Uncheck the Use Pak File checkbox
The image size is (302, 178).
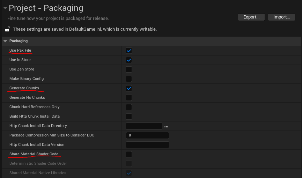(129, 51)
